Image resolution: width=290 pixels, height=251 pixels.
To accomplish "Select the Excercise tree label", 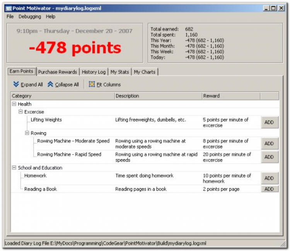I will coord(34,112).
